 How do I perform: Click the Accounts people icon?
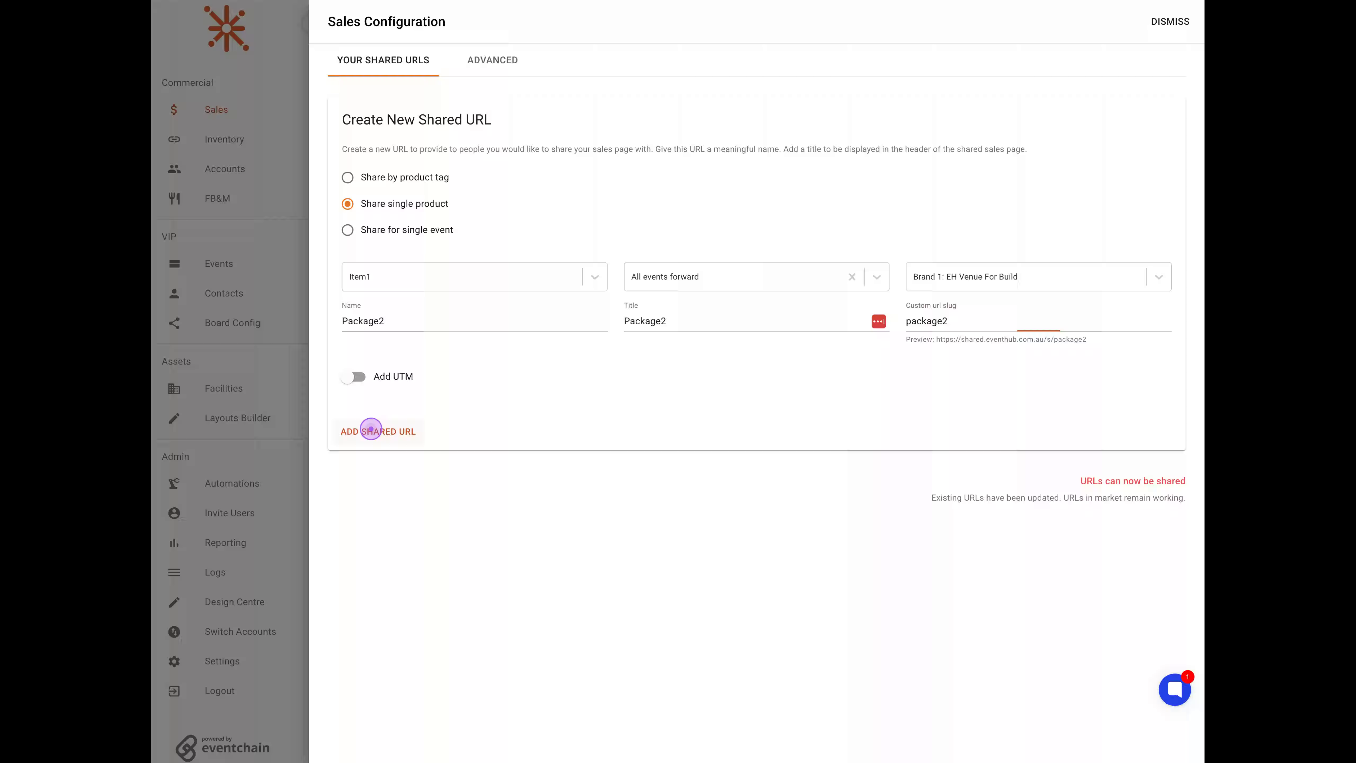point(174,168)
